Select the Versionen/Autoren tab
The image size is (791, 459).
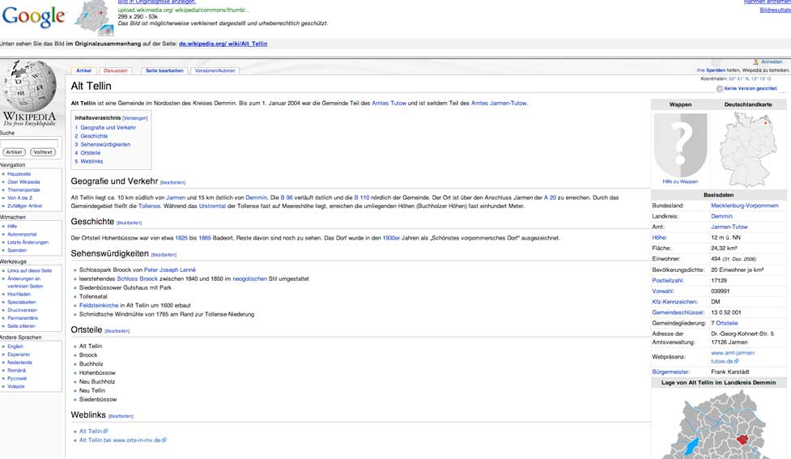pyautogui.click(x=215, y=70)
